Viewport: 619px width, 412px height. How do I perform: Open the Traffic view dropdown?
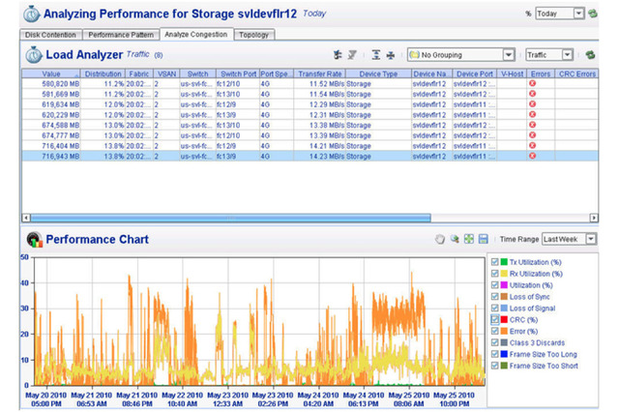(x=548, y=55)
